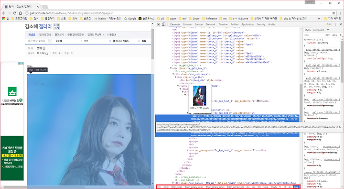Viewport: 344px width, 189px height.
Task: Open the d5 bookmarks folder
Action: [161, 19]
